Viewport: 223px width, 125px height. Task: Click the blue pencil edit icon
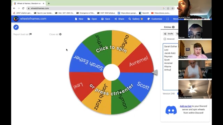pyautogui.click(x=16, y=27)
